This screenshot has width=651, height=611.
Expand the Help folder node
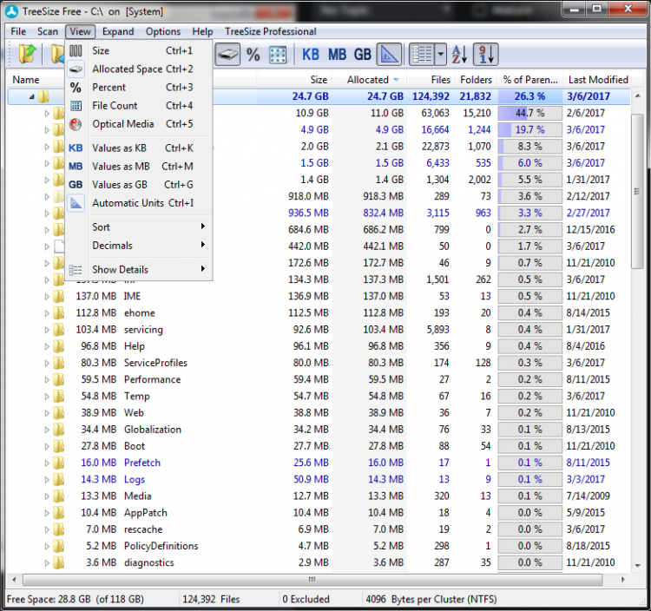point(47,346)
